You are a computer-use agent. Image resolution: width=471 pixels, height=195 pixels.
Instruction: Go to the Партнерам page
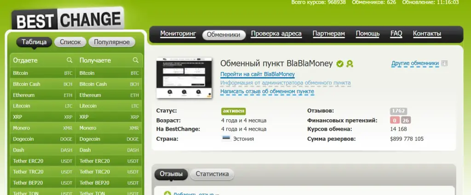click(328, 33)
